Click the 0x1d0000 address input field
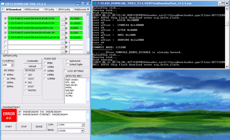230x140 pixels. pos(76,23)
